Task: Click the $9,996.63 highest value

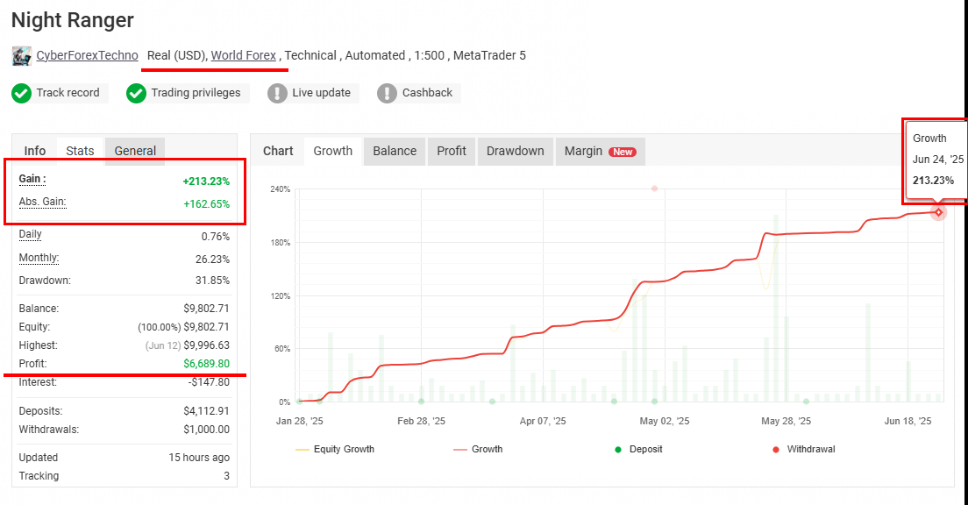Action: [206, 345]
